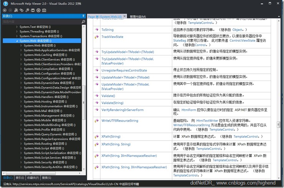Click the tree panel scroll up arrow
This screenshot has width=284, height=188.
point(84,26)
